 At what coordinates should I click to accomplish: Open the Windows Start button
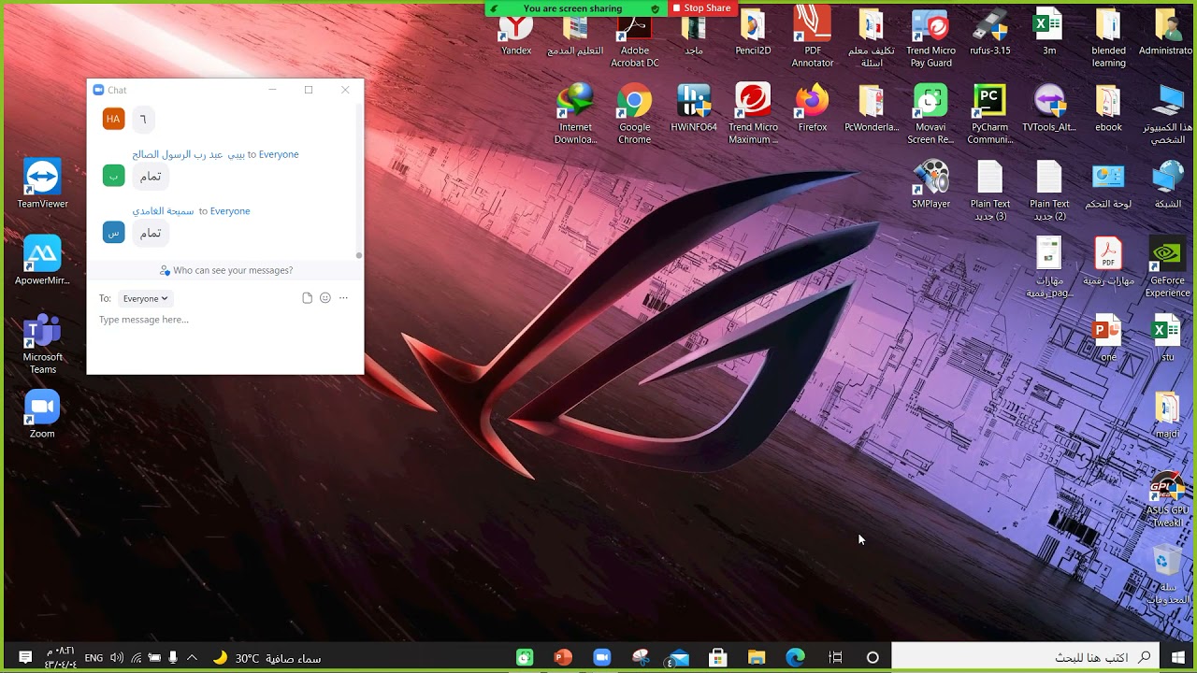[x=1177, y=657]
